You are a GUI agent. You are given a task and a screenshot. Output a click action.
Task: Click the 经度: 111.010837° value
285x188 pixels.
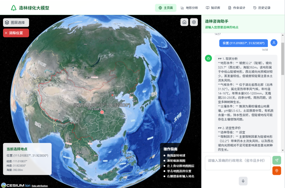17,161
